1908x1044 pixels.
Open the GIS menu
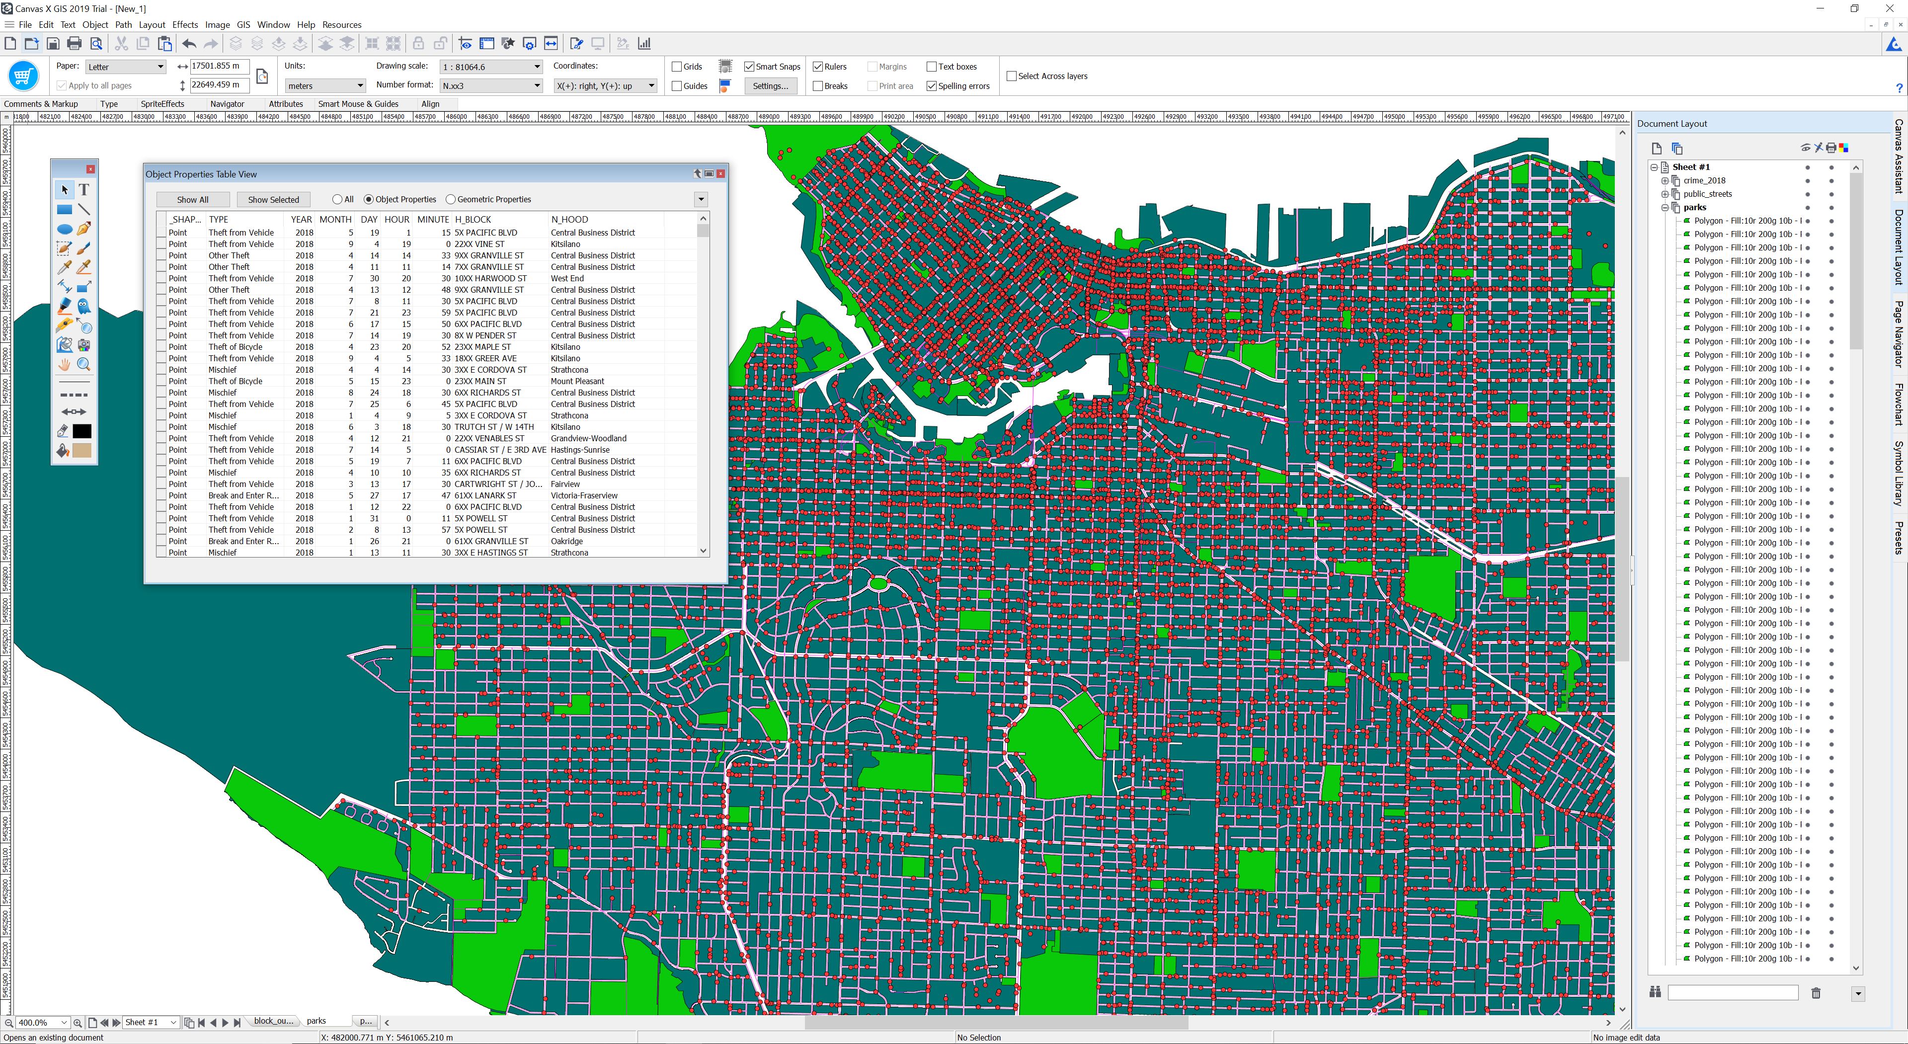[x=243, y=24]
